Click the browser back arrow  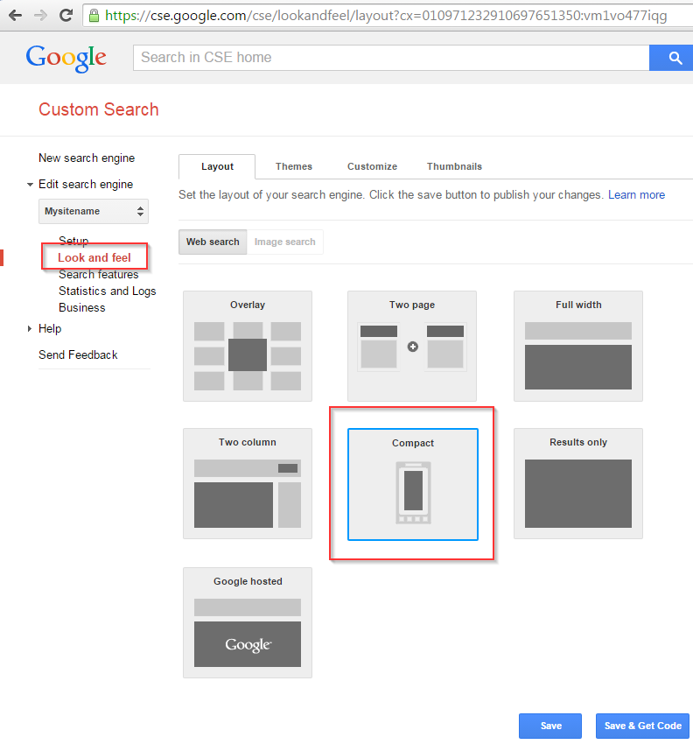click(15, 16)
